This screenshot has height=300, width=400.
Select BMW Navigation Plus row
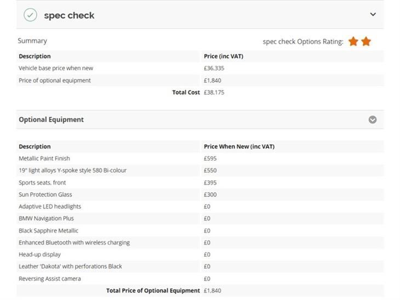pyautogui.click(x=200, y=218)
